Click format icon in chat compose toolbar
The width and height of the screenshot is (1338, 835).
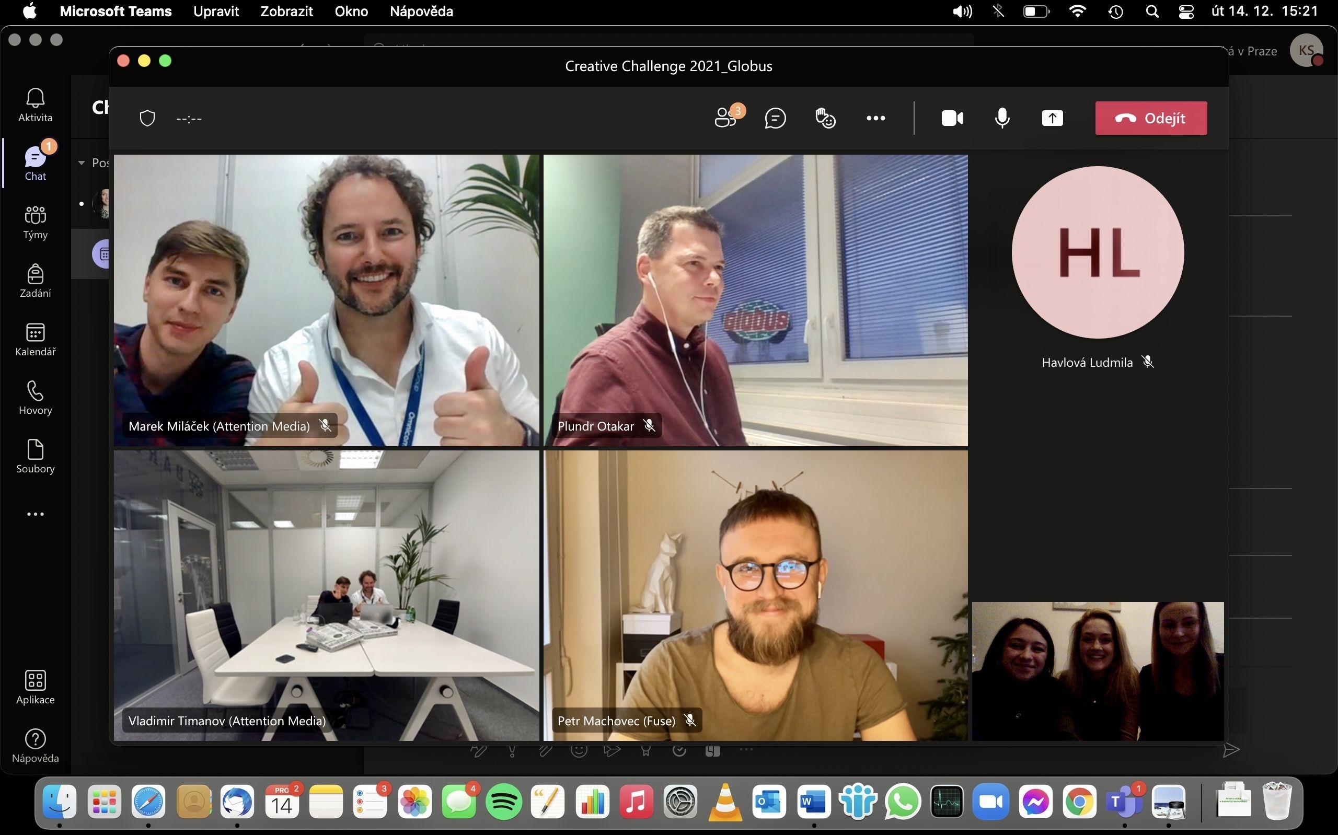(x=478, y=750)
